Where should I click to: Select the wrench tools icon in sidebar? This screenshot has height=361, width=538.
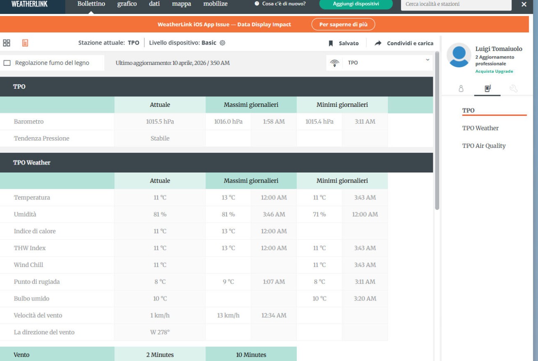click(514, 89)
